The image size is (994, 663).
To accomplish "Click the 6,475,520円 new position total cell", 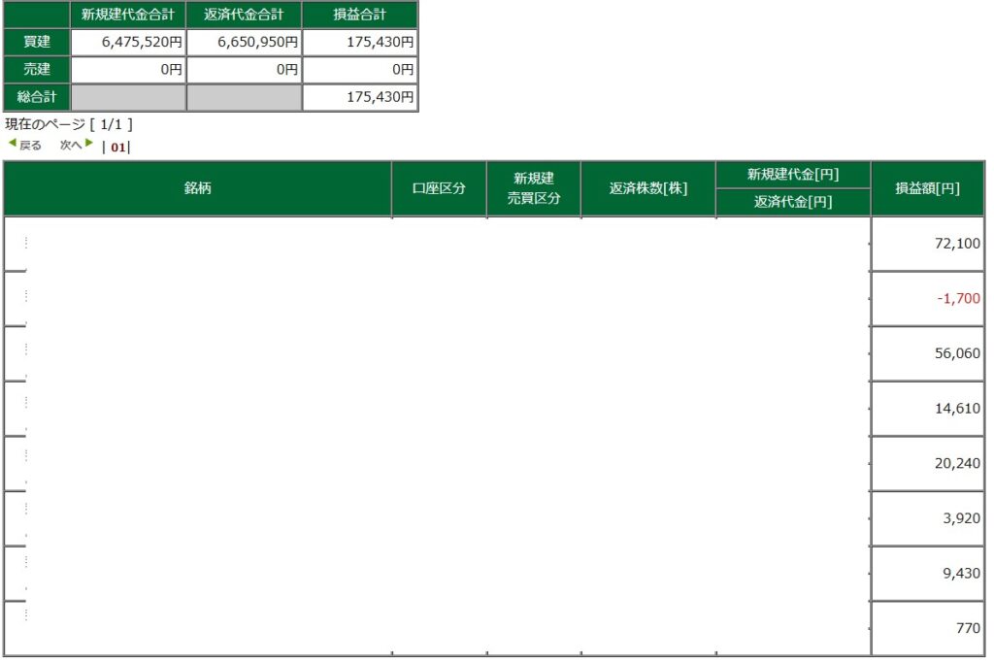I will 127,42.
